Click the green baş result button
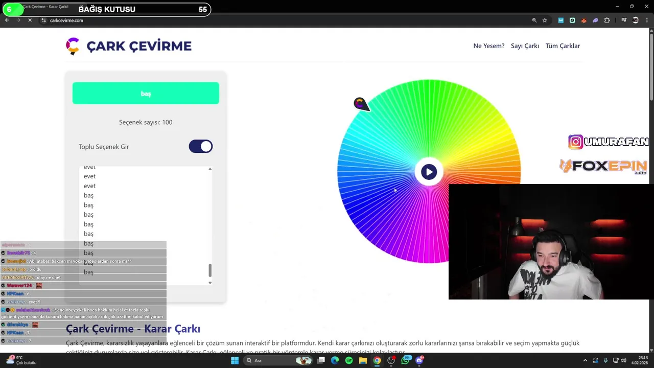654x368 pixels. coord(146,94)
